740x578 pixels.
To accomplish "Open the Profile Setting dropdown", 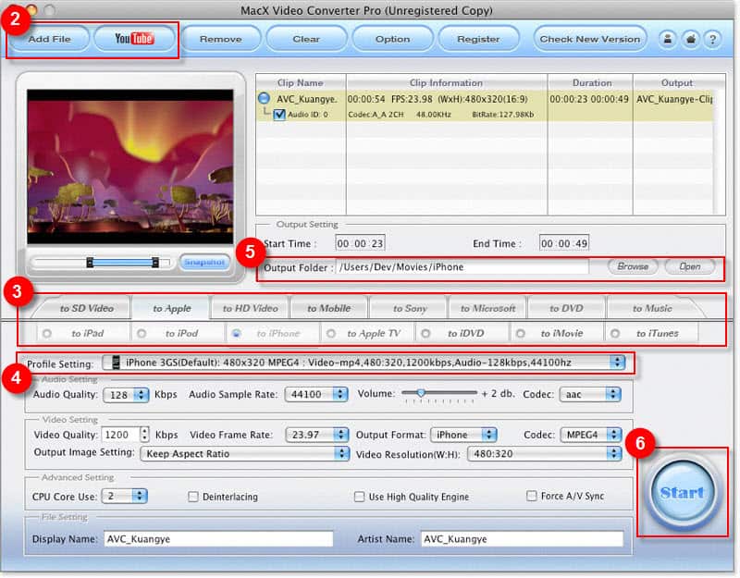I will (x=370, y=363).
